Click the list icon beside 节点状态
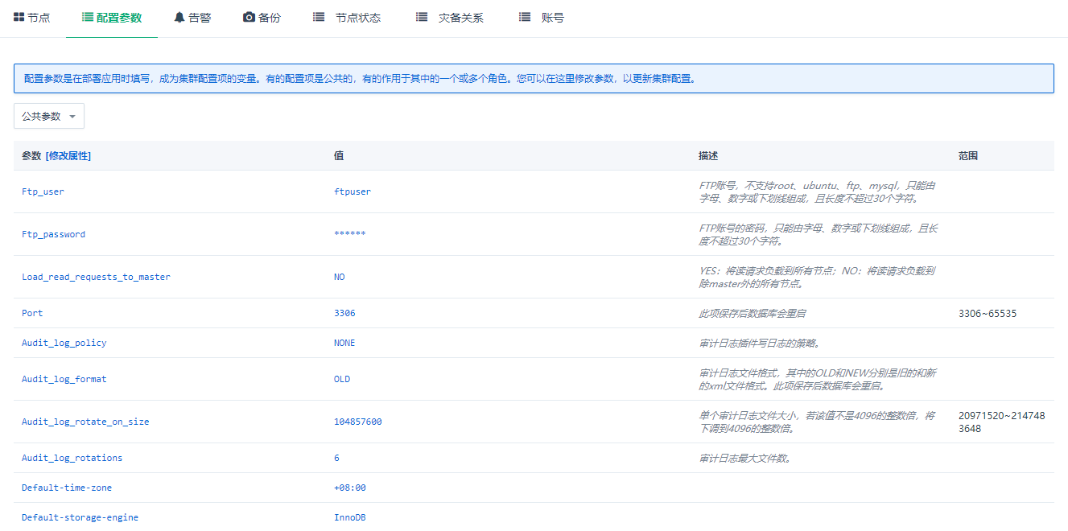This screenshot has width=1068, height=531. [319, 17]
